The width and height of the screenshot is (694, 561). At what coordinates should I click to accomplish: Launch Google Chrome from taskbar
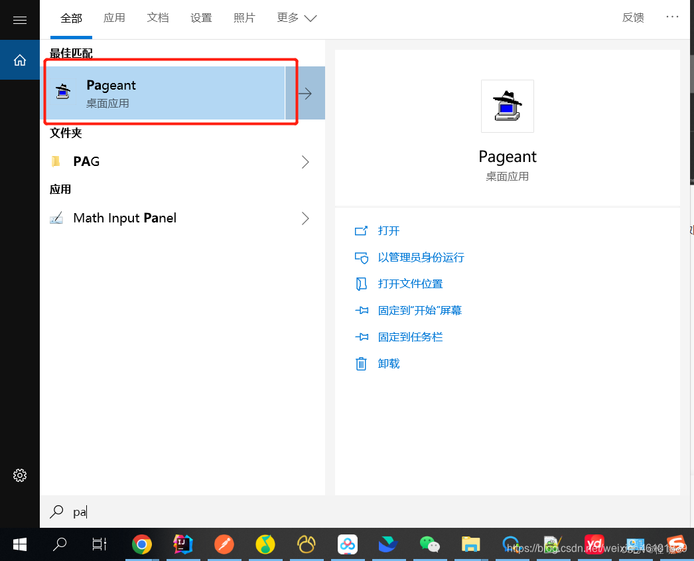(x=141, y=544)
